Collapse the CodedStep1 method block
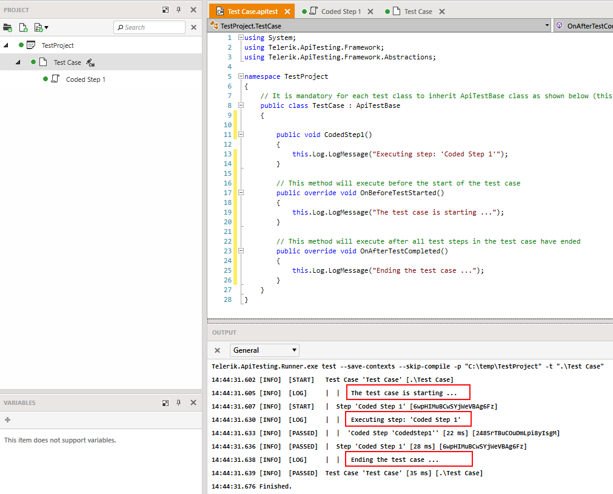The image size is (613, 494). (x=241, y=135)
